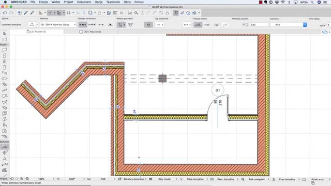331x186 pixels.
Task: Select the Window tool in toolbox
Action: pyautogui.click(x=5, y=61)
